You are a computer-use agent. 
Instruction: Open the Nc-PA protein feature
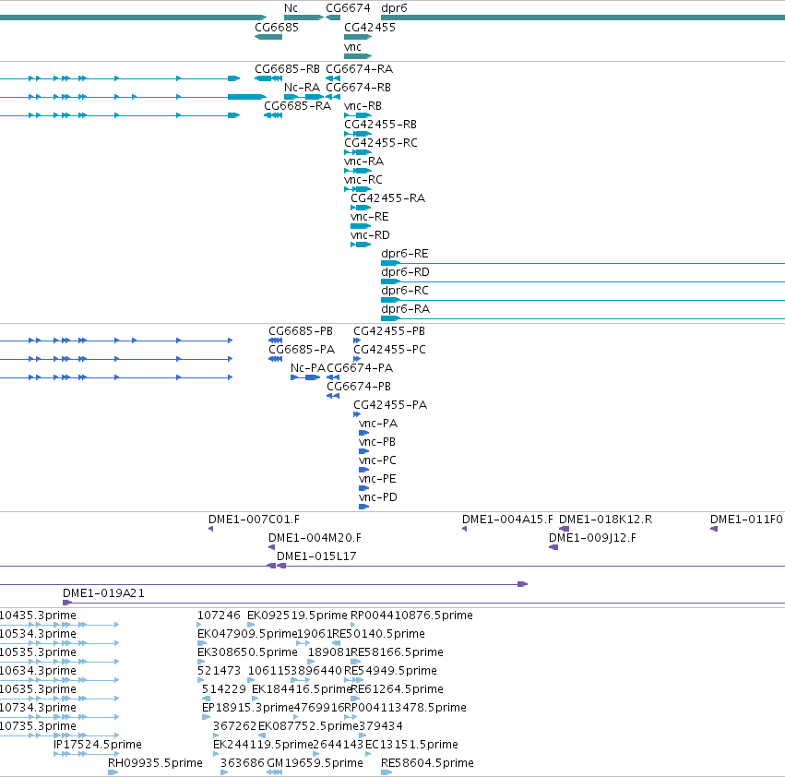[x=308, y=367]
